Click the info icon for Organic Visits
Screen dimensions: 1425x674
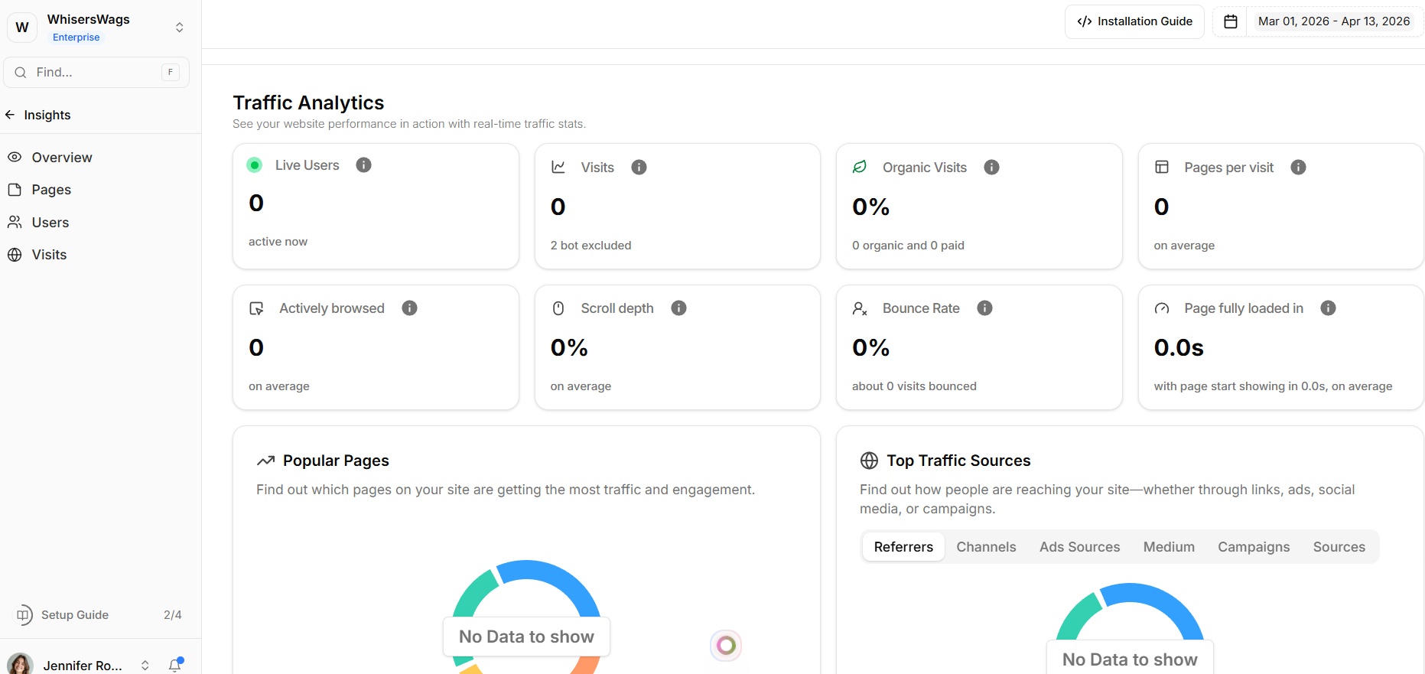click(991, 168)
